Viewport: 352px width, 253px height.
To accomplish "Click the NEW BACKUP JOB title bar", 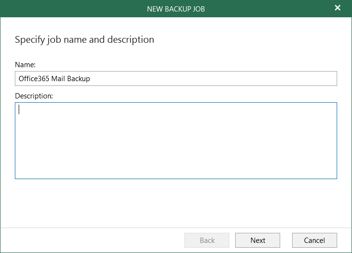I will click(x=176, y=9).
